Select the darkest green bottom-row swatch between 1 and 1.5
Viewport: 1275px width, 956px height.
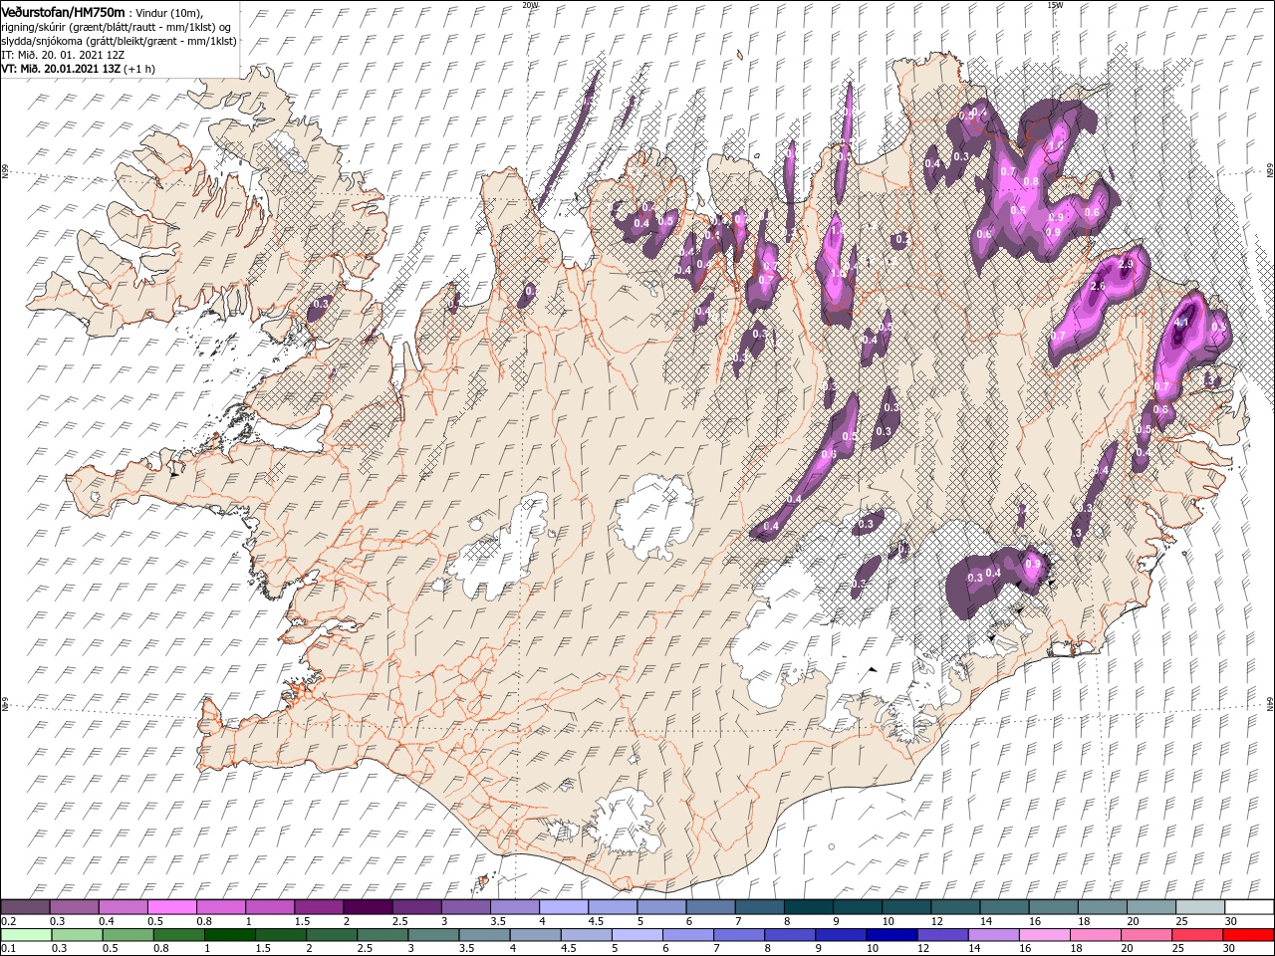pyautogui.click(x=231, y=935)
